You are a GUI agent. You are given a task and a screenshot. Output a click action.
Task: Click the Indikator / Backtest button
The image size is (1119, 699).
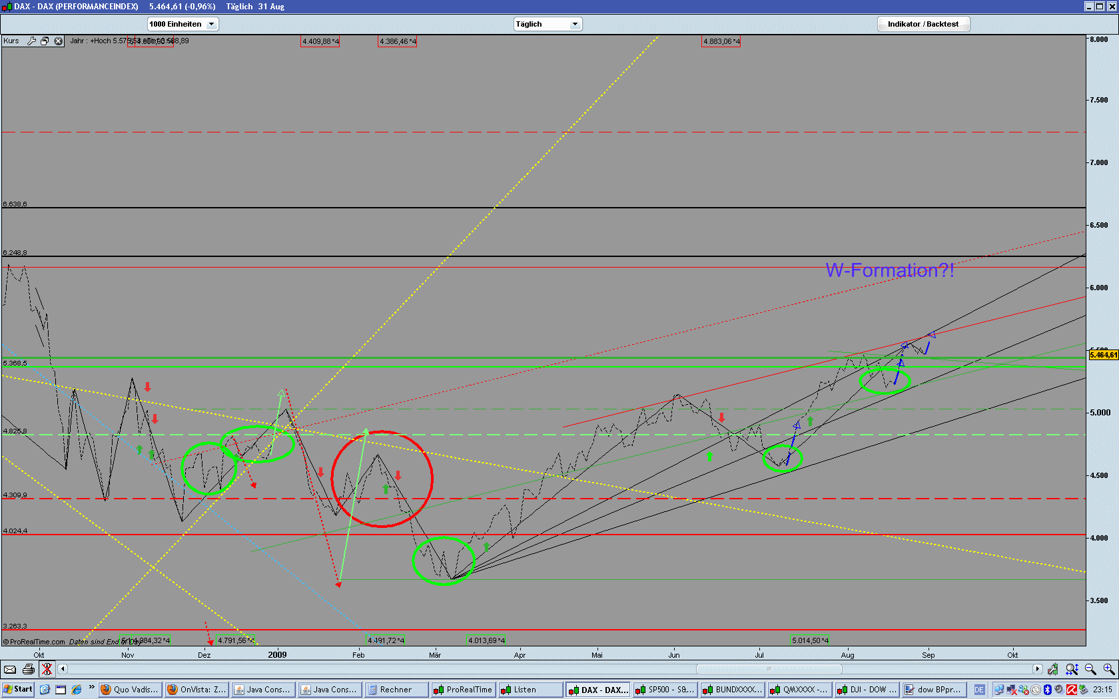point(923,23)
